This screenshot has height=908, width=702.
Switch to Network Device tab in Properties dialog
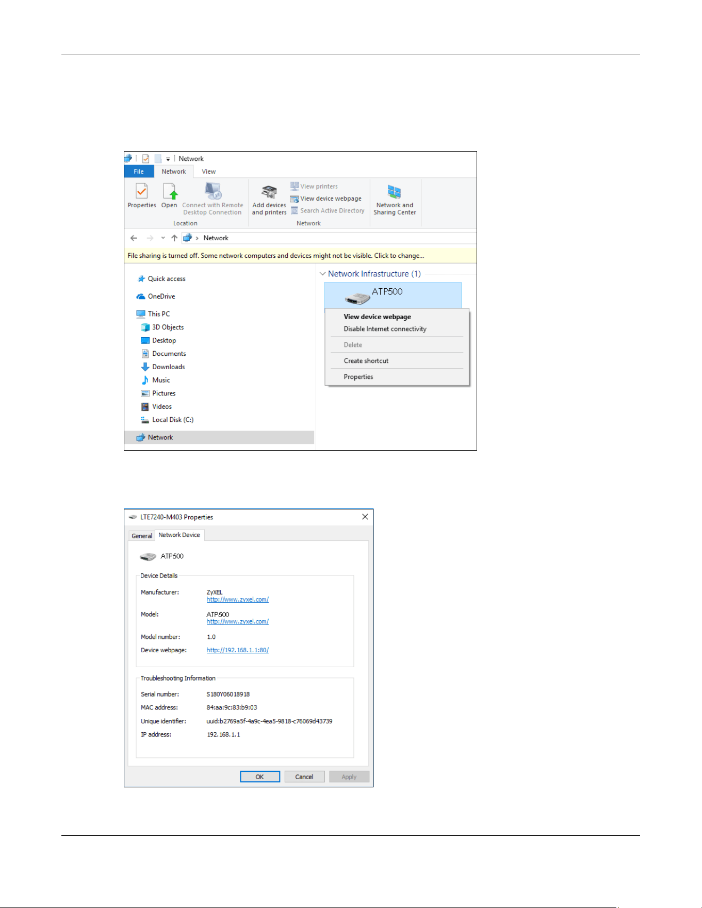tap(179, 535)
